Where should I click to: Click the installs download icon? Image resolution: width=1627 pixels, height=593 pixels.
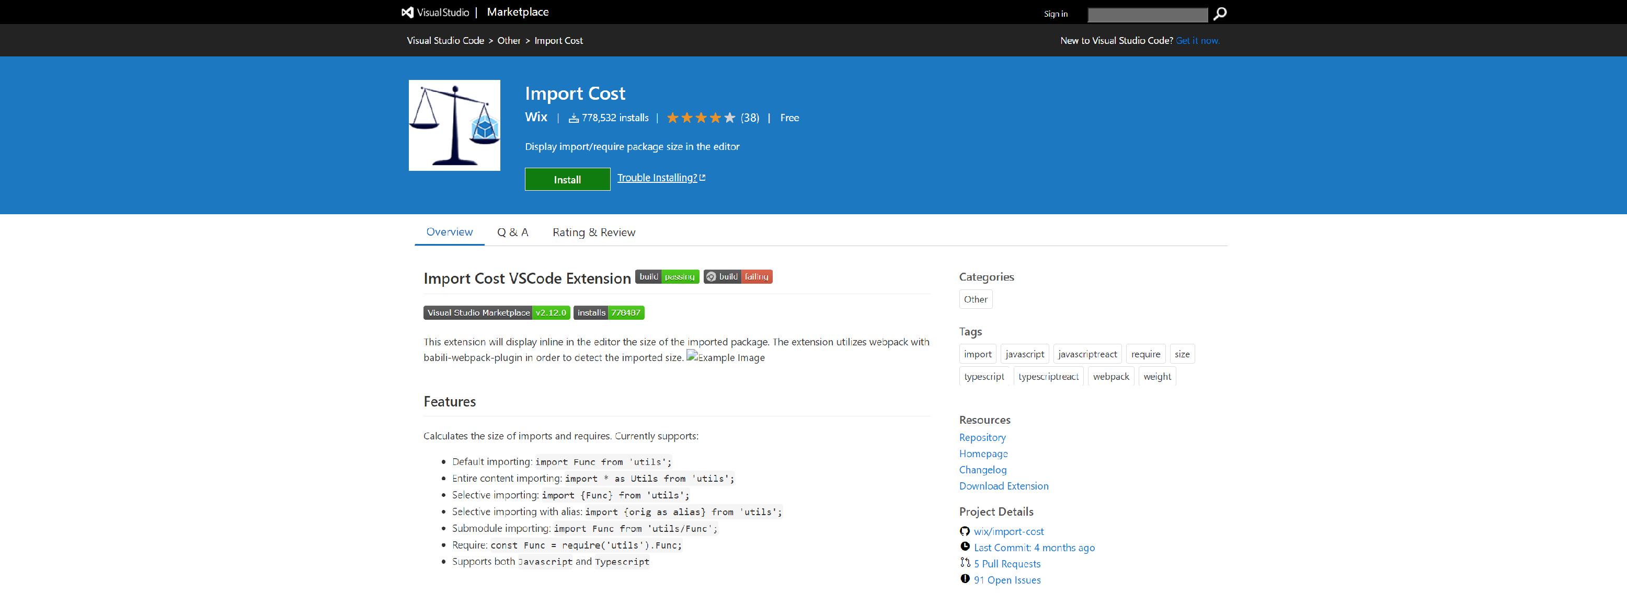tap(574, 118)
